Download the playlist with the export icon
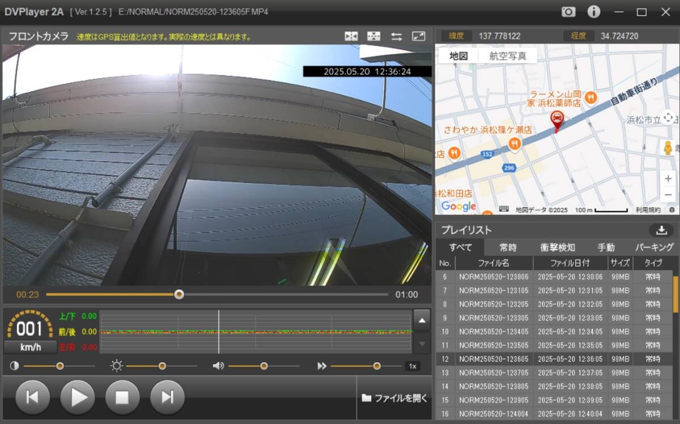680x424 pixels. (661, 230)
